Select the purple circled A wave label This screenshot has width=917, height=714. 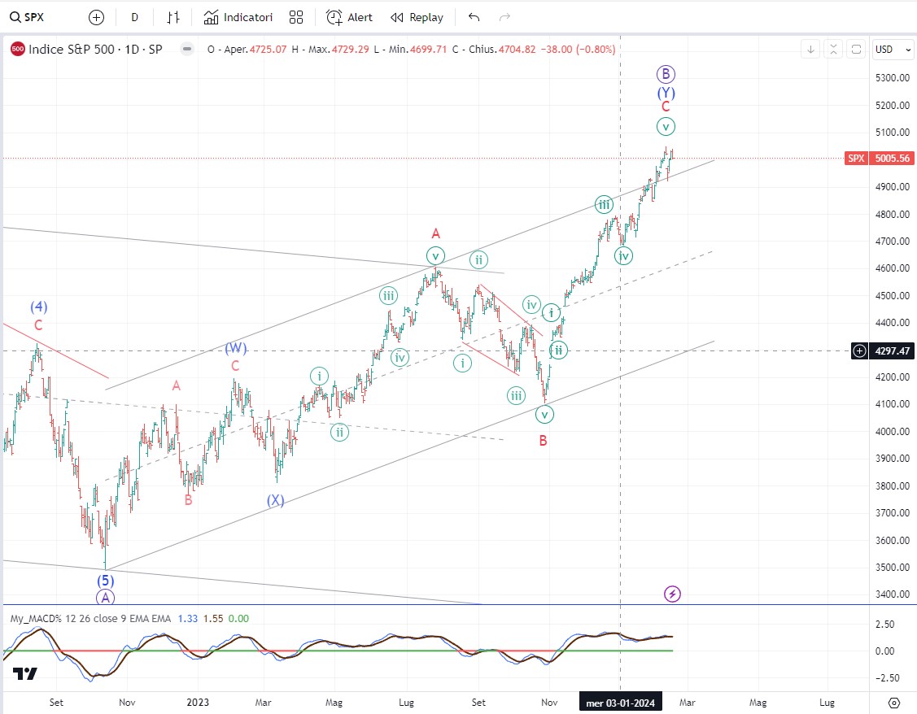point(105,597)
